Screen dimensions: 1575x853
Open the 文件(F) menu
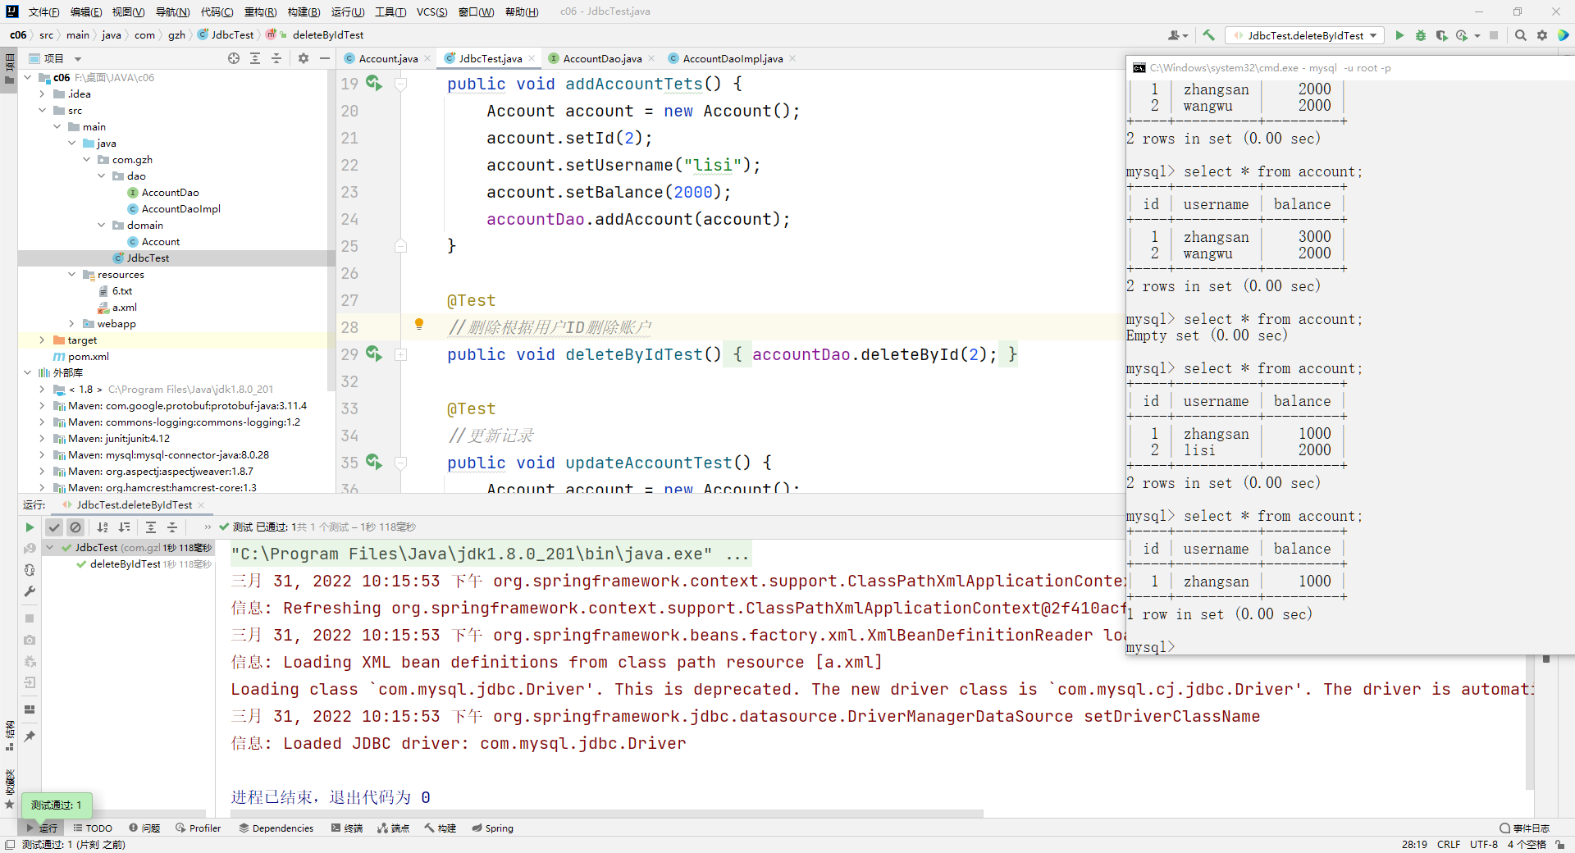(43, 11)
